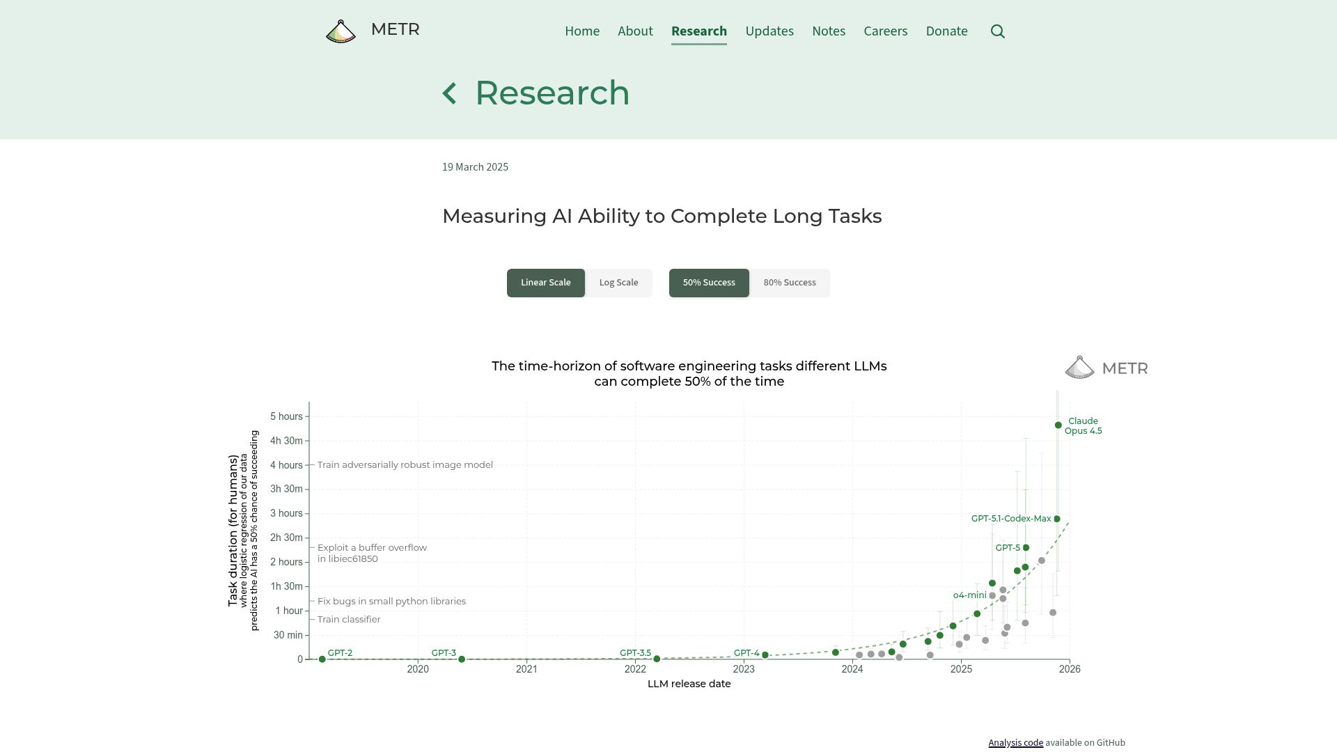Open the search magnifier icon

tap(998, 31)
